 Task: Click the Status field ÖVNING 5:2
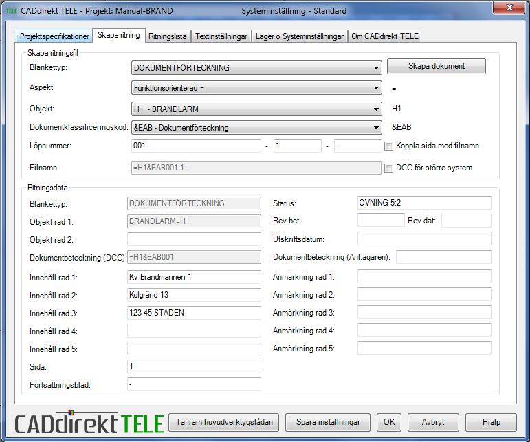[x=424, y=203]
